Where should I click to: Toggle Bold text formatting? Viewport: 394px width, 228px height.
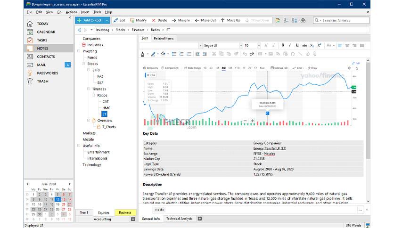[x=283, y=45]
